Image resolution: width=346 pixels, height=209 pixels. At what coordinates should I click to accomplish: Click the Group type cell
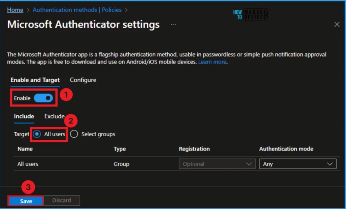pos(121,164)
